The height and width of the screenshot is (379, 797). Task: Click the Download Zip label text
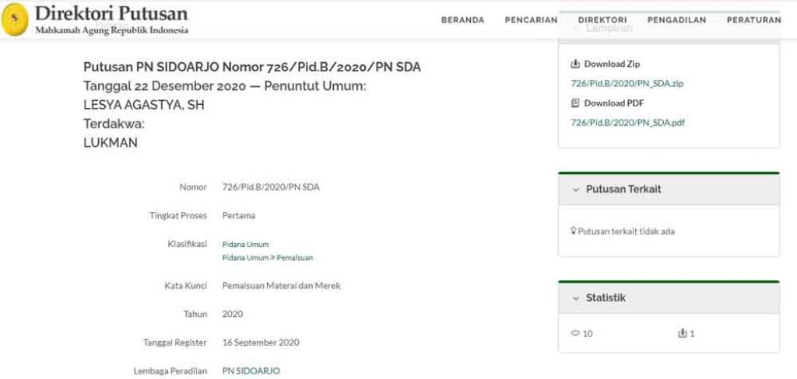(x=612, y=64)
